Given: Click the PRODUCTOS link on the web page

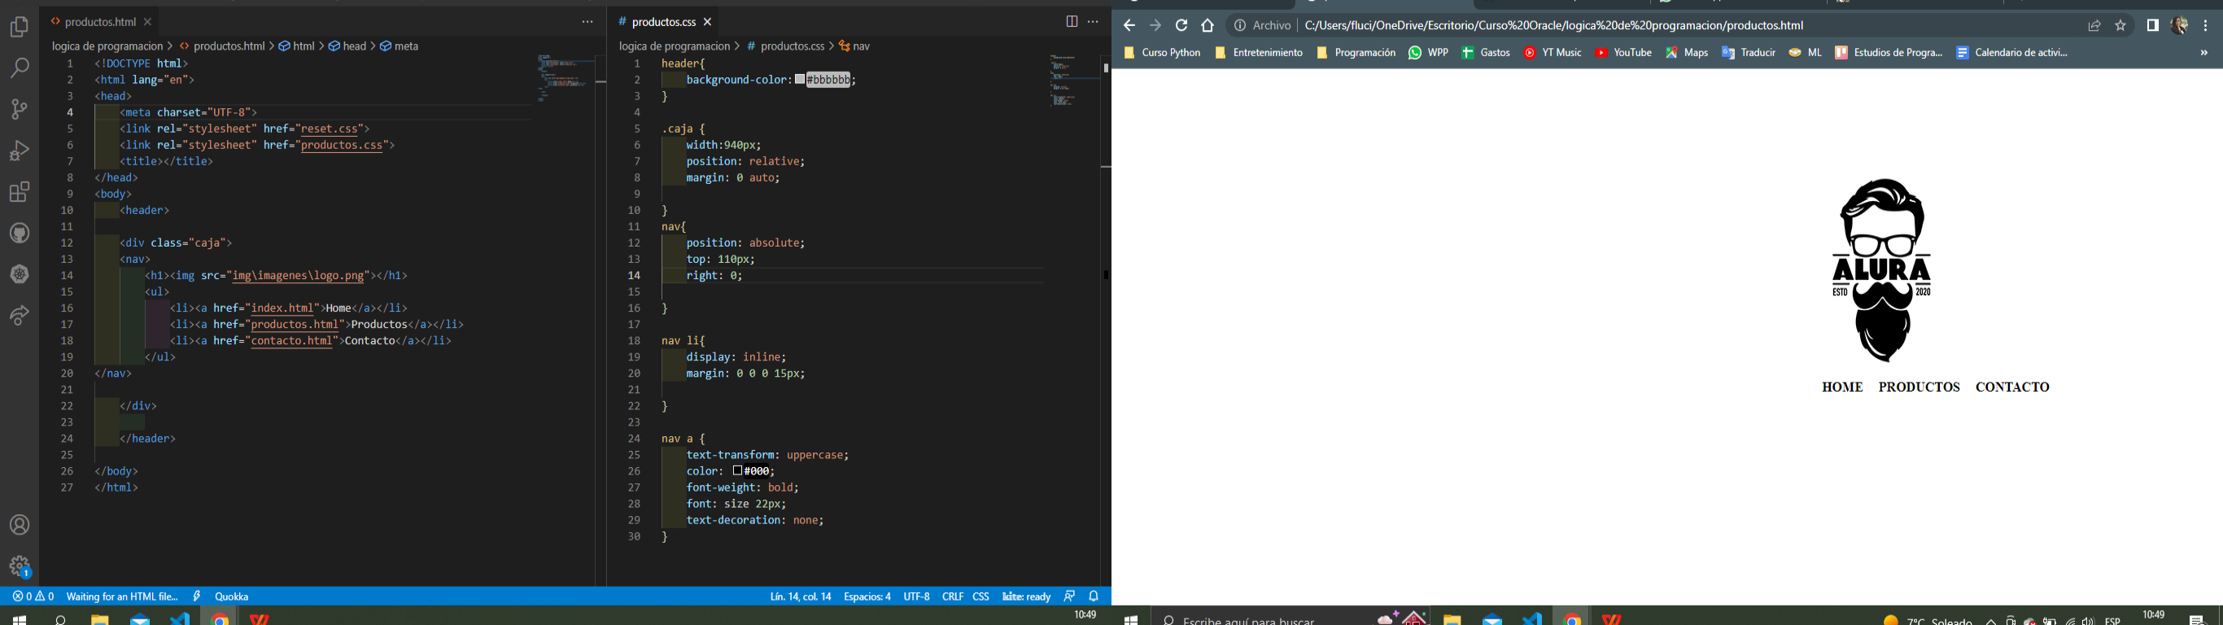Looking at the screenshot, I should click(1919, 387).
